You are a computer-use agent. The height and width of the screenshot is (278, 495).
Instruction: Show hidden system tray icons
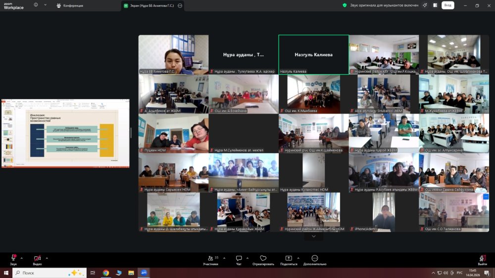coord(433,273)
